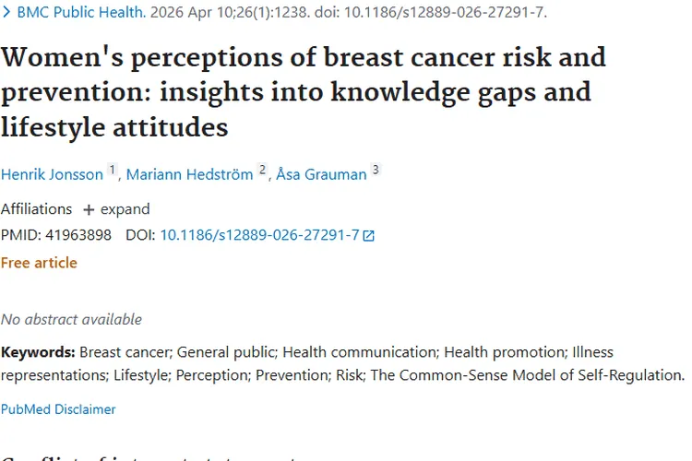Click the PMID number 41963898
692x461 pixels.
point(81,235)
